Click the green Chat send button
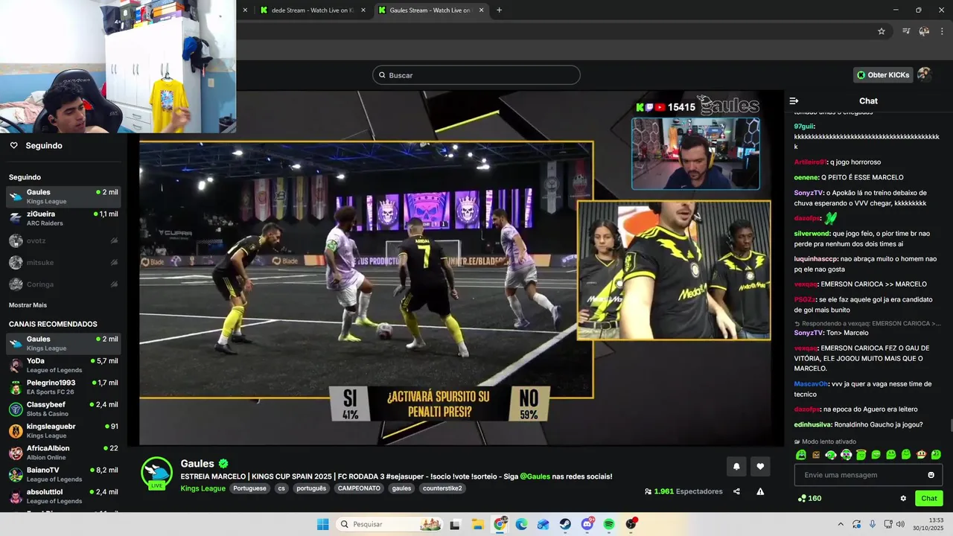 929,499
